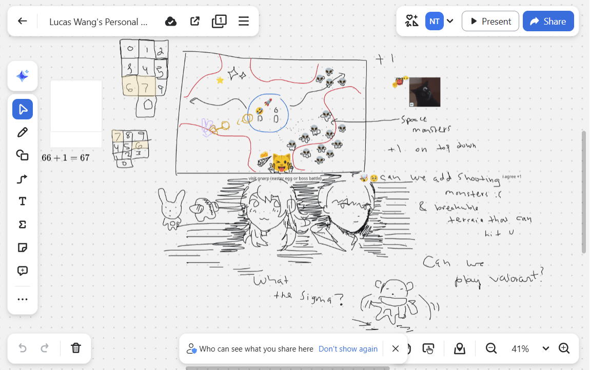Viewport: 590px width, 370px height.
Task: Open the Shapes tool
Action: pyautogui.click(x=23, y=155)
